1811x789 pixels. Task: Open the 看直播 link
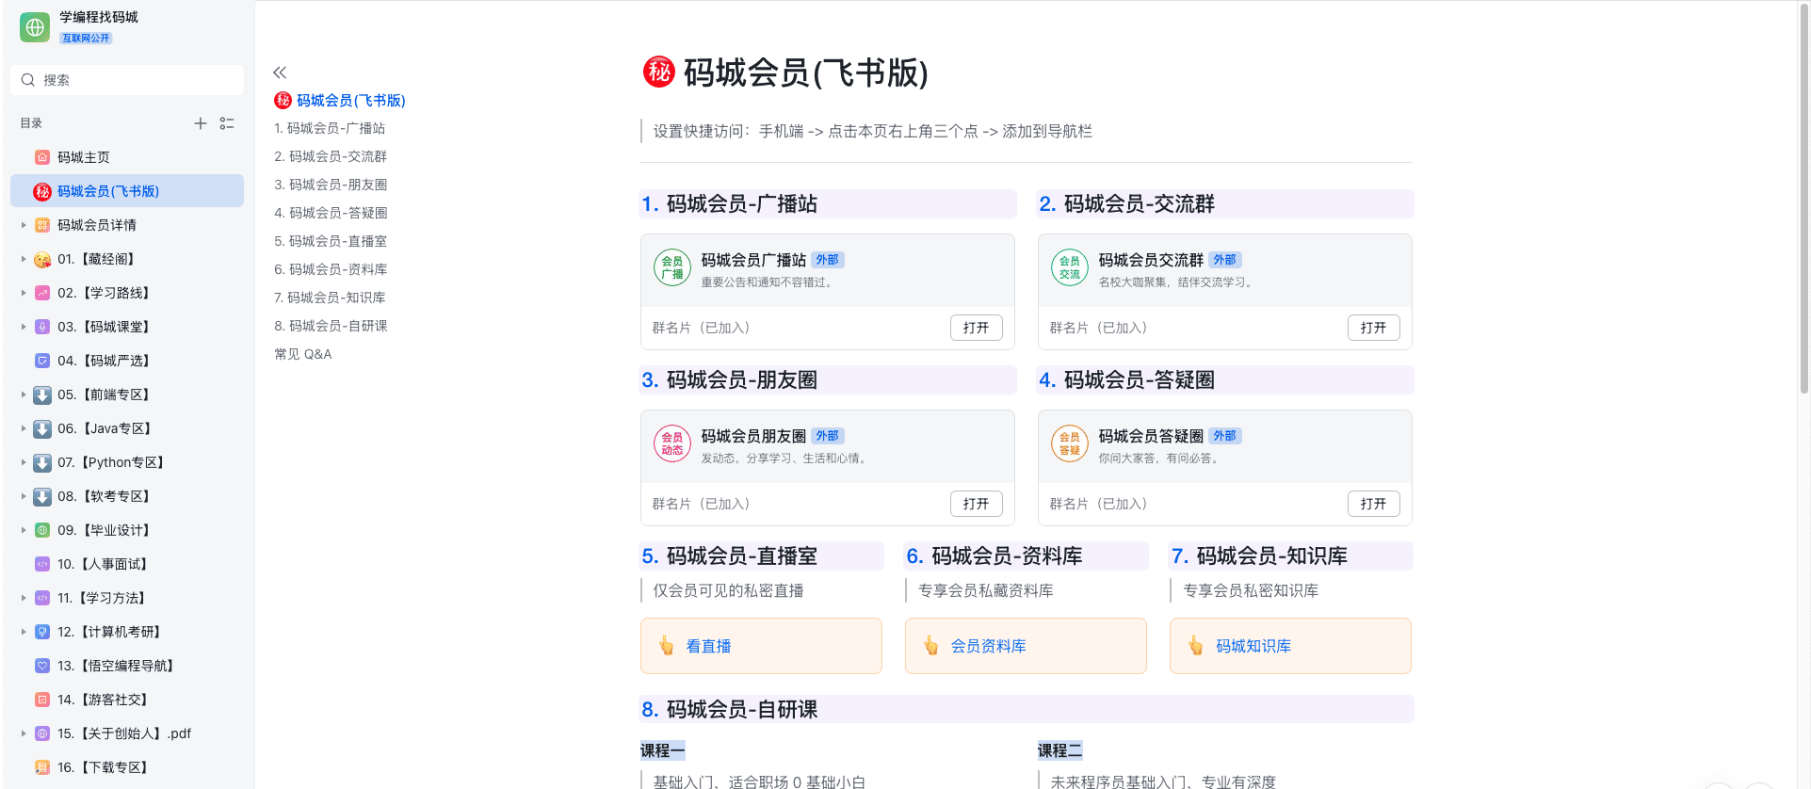(709, 646)
